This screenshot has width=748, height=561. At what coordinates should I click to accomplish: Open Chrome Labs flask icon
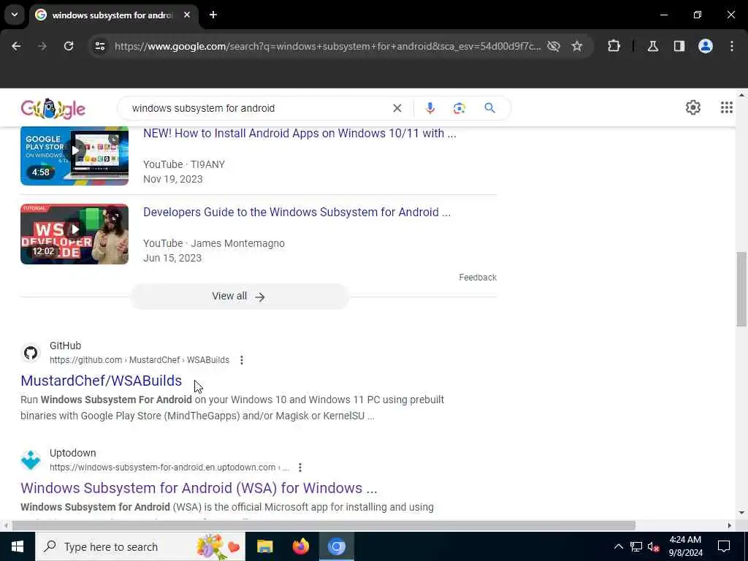click(652, 46)
